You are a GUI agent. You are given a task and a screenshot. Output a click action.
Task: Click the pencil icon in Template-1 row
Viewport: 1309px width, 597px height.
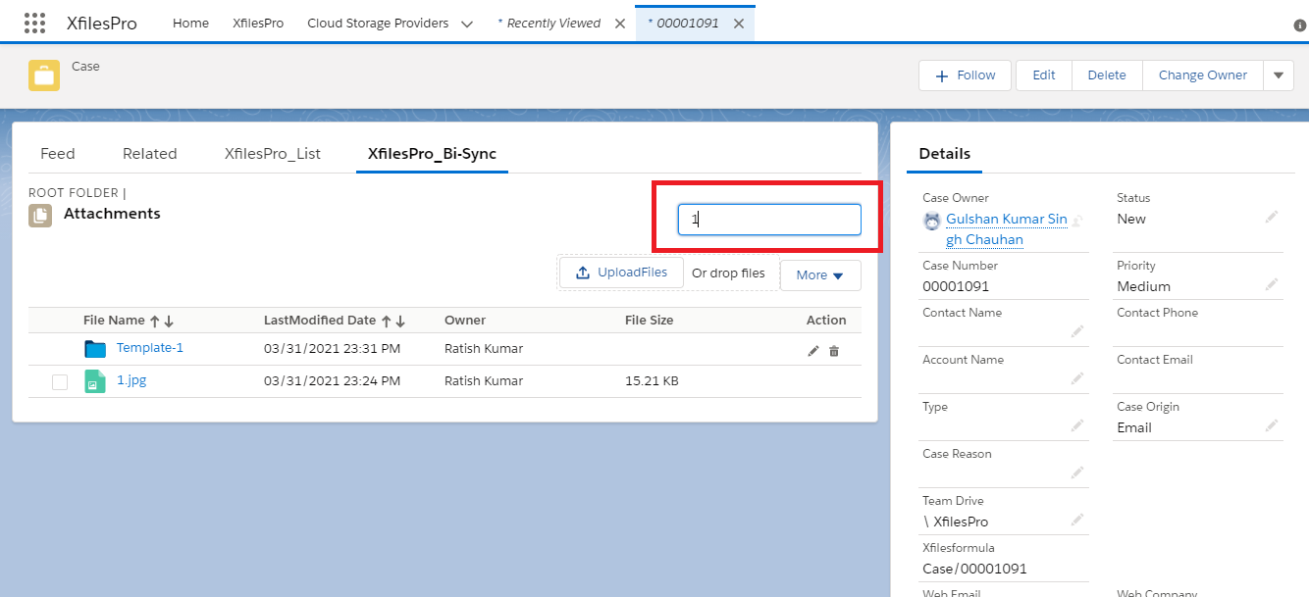click(x=812, y=351)
